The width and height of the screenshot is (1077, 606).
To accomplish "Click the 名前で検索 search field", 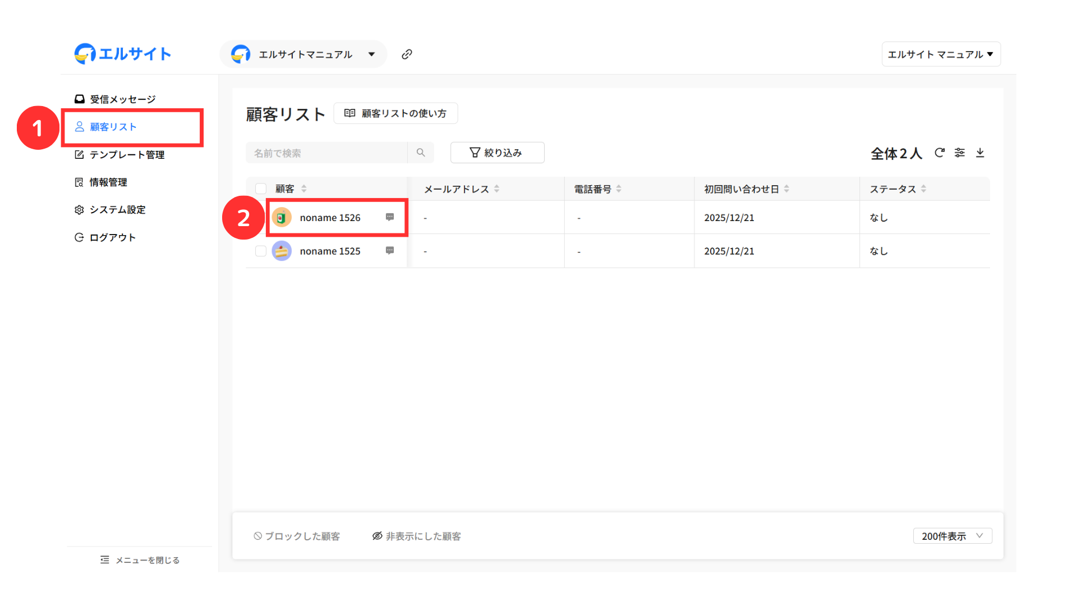I will (326, 153).
